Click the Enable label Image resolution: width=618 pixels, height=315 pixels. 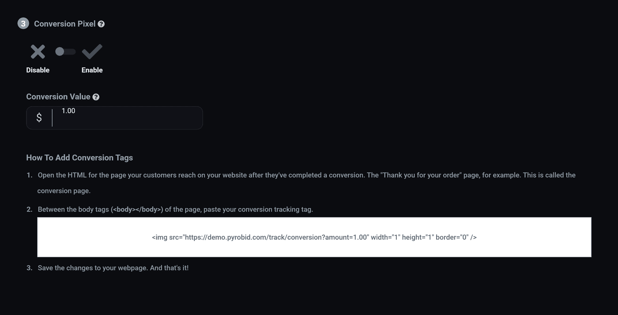[x=92, y=70]
